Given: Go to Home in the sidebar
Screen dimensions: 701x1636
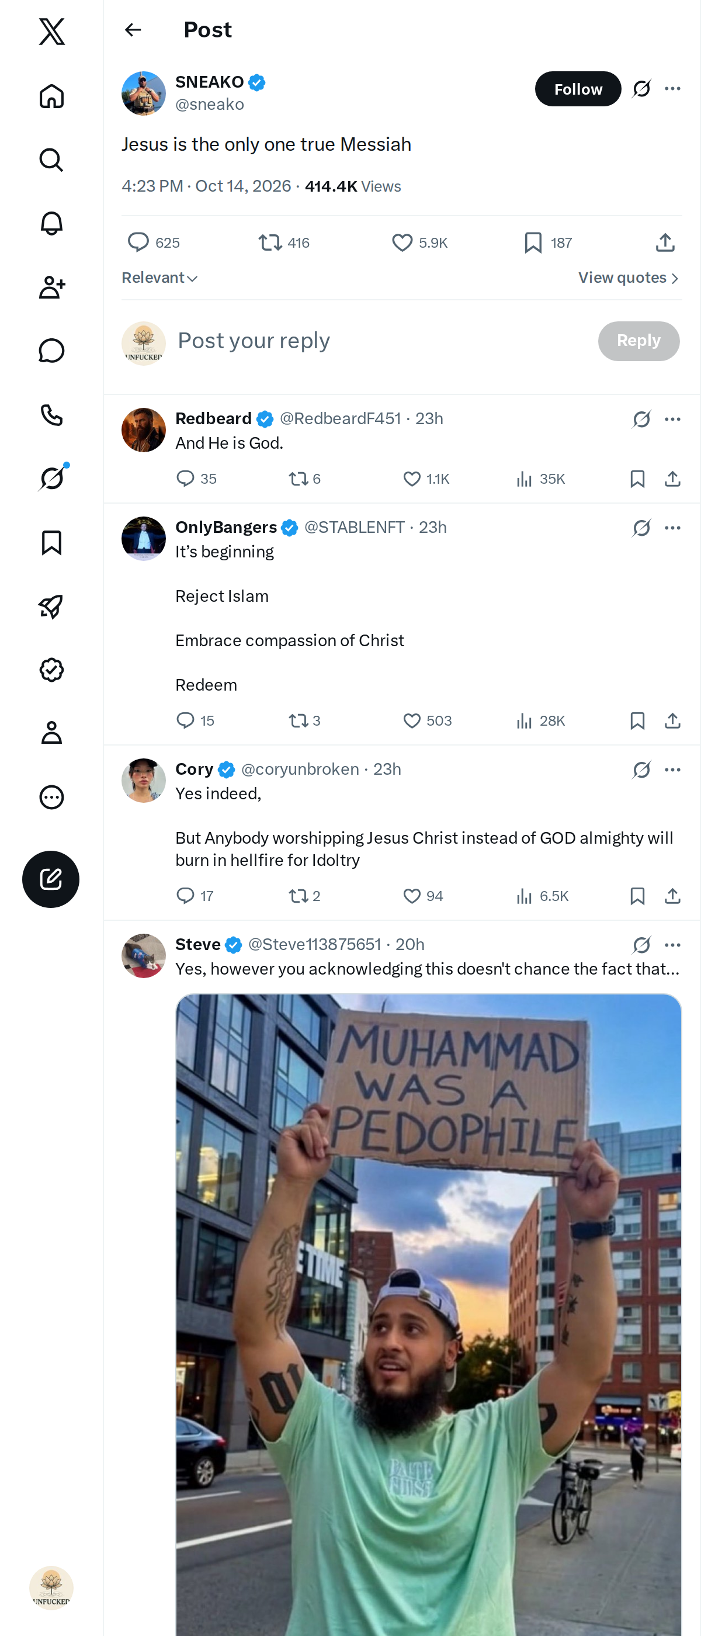Looking at the screenshot, I should pyautogui.click(x=51, y=96).
